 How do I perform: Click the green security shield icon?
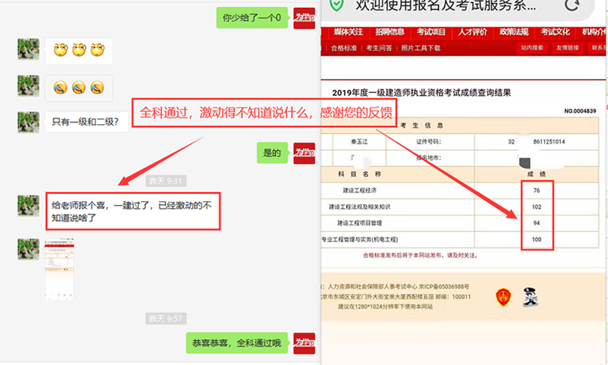[x=338, y=5]
